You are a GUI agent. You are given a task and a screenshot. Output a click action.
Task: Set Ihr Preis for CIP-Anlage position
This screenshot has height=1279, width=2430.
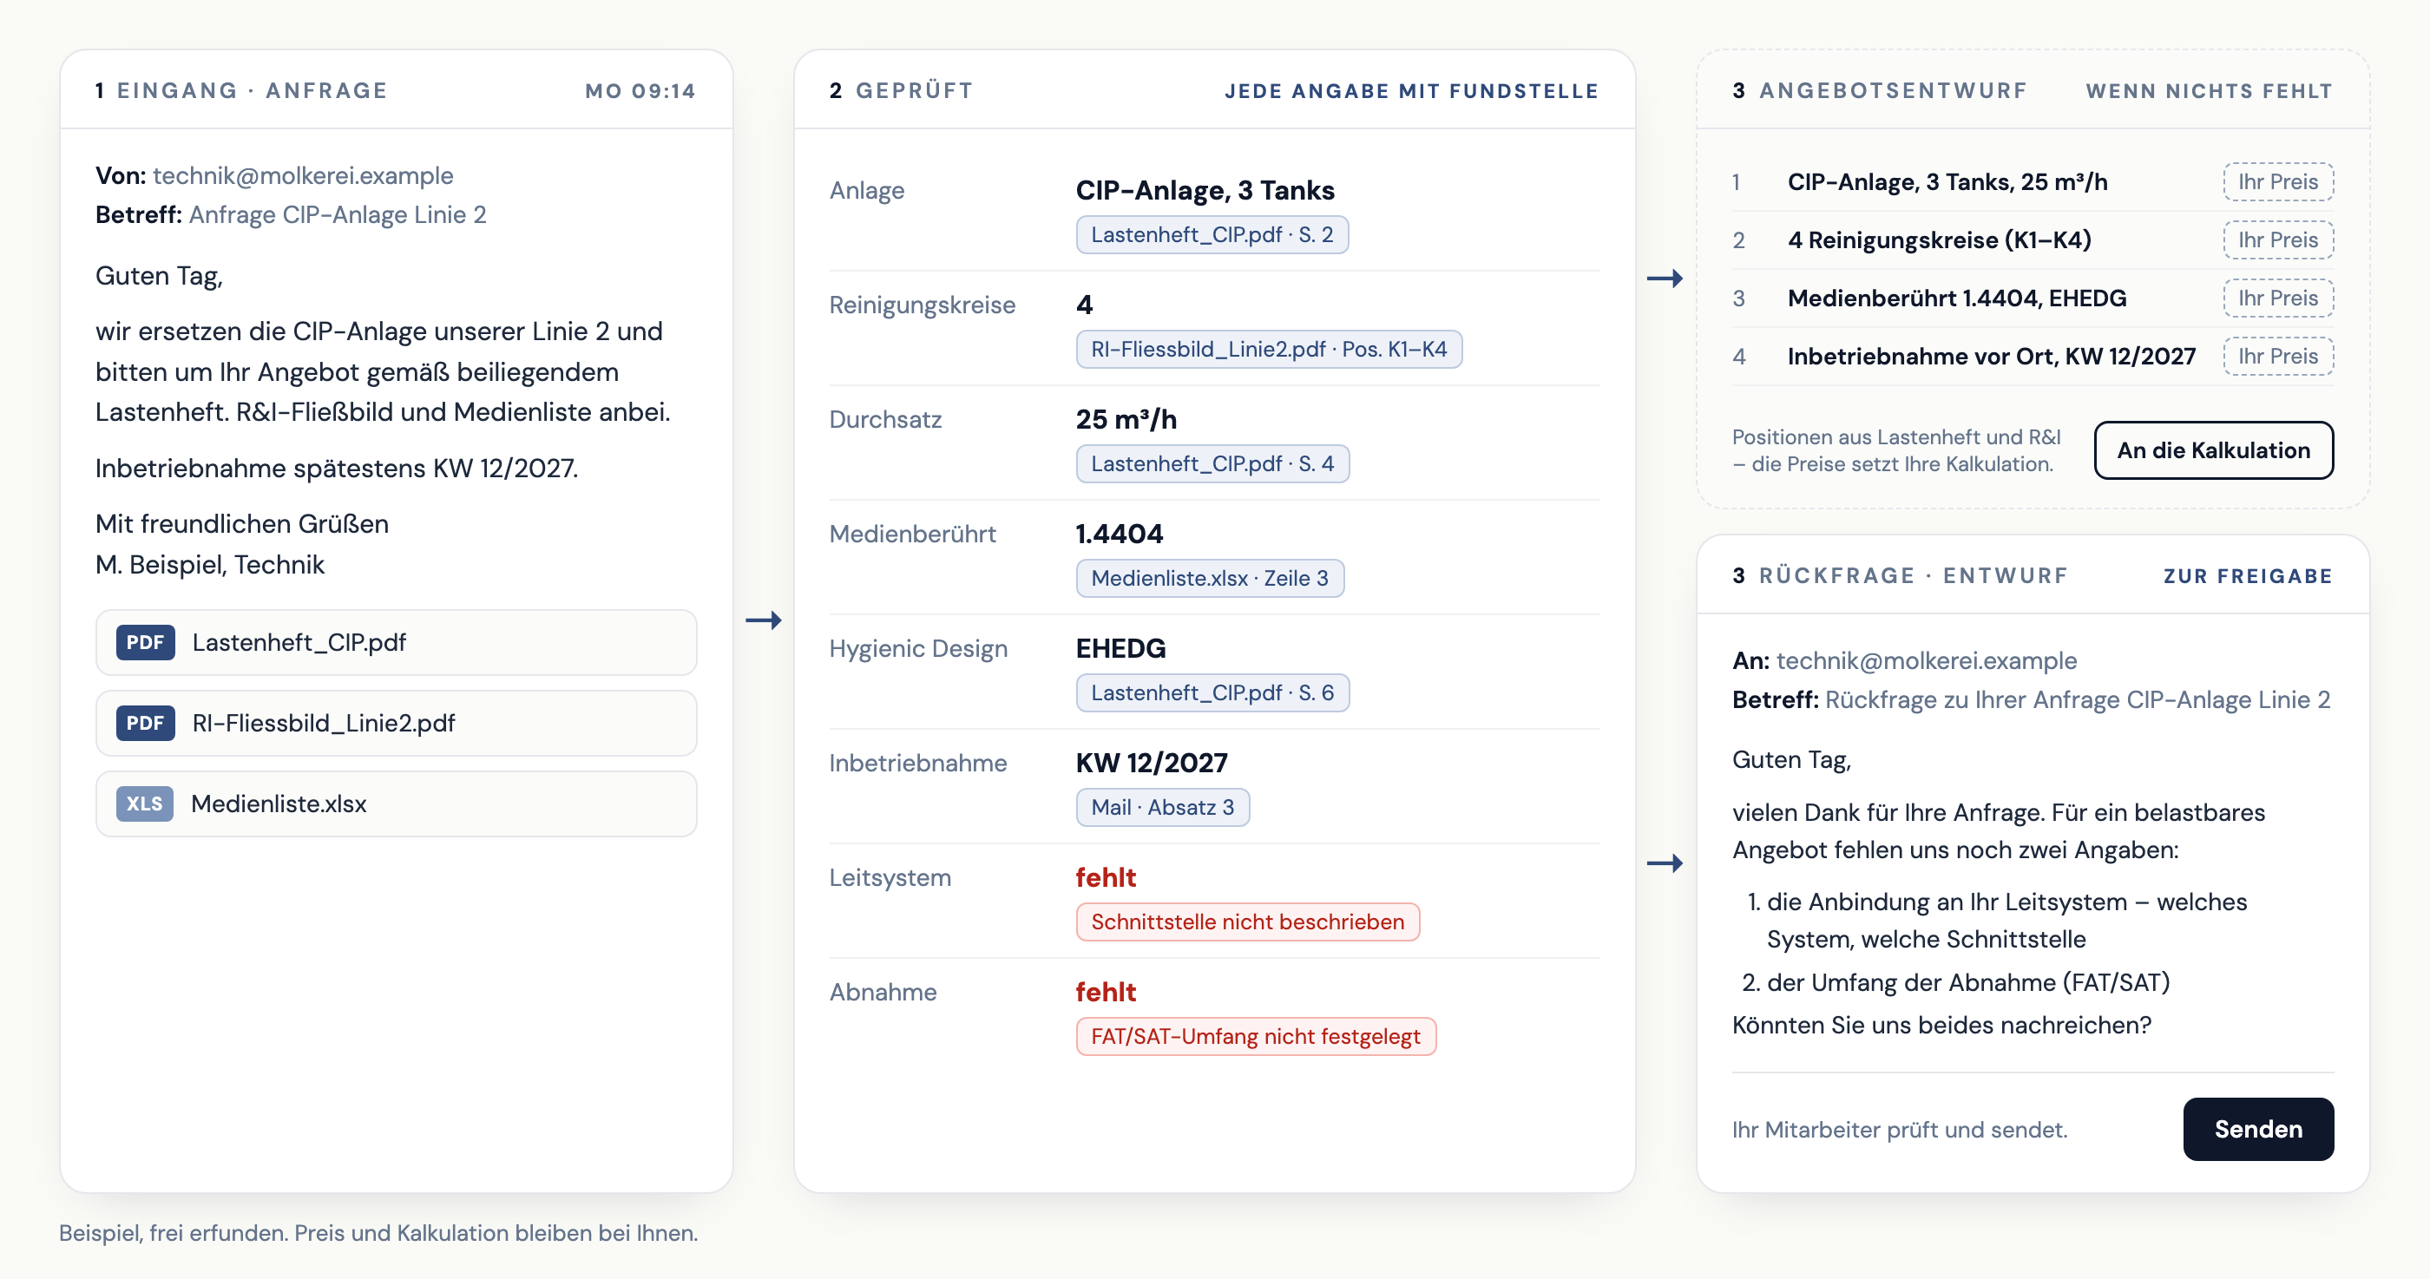[2278, 182]
